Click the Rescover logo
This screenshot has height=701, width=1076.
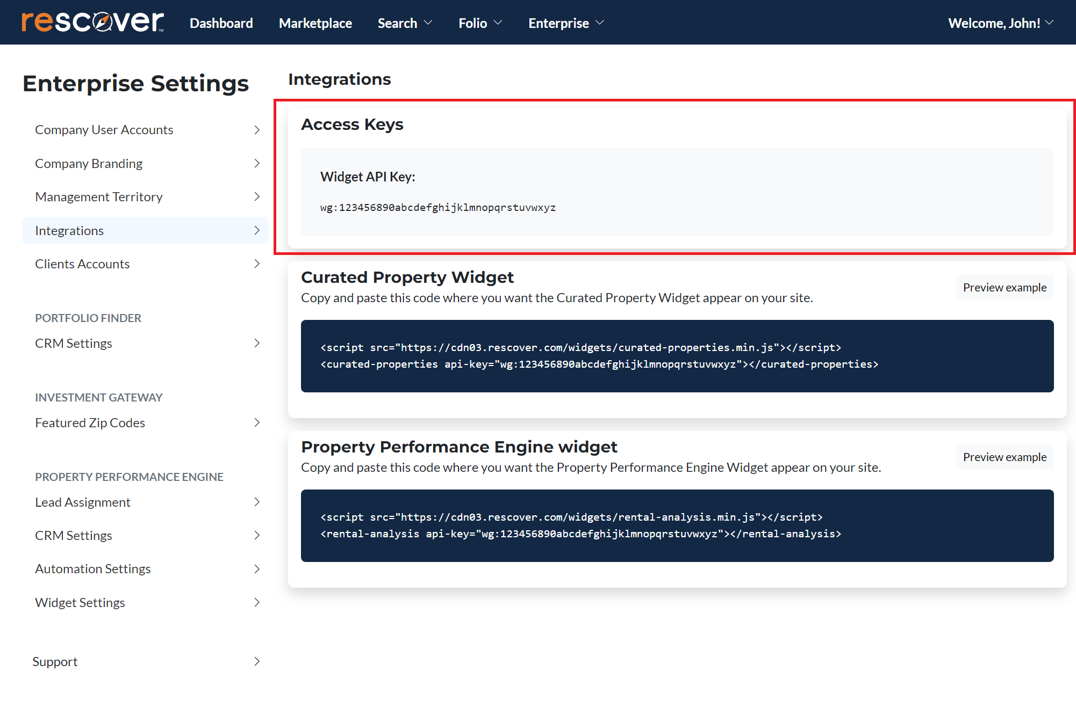tap(92, 22)
